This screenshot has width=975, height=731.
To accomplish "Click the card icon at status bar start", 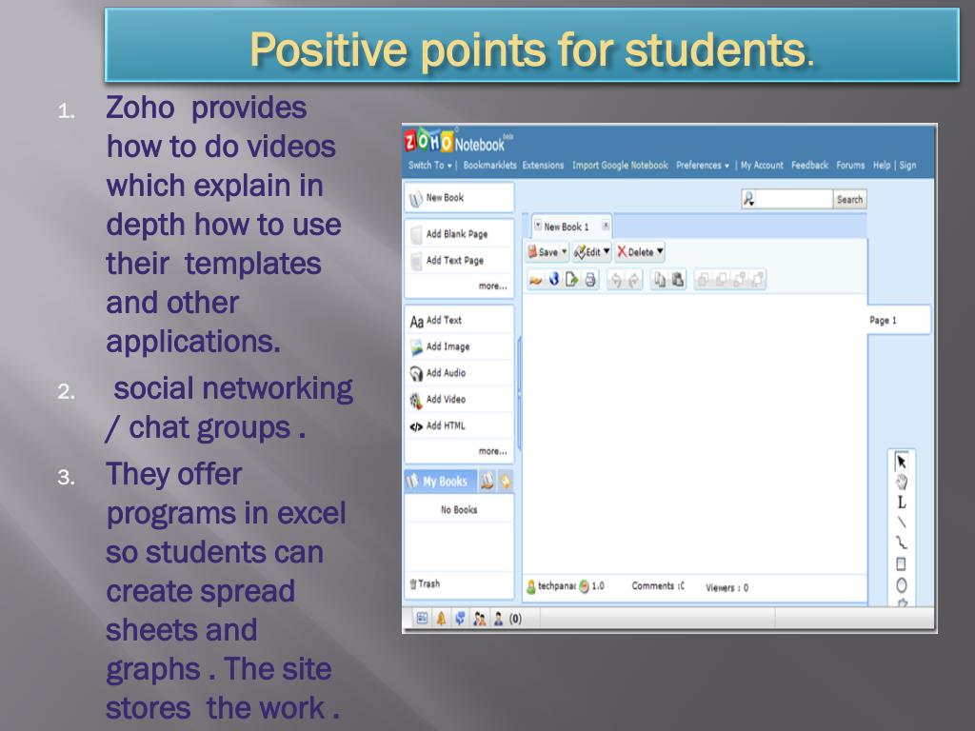I will (422, 618).
